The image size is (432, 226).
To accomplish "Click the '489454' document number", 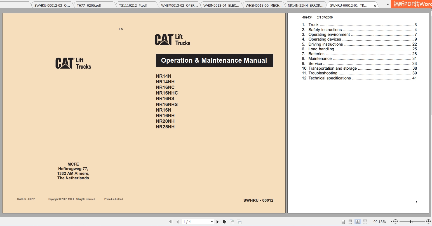I will pos(307,17).
